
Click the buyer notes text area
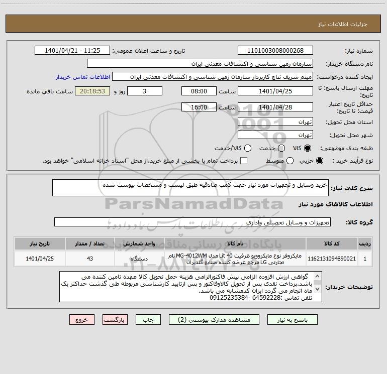(190, 287)
